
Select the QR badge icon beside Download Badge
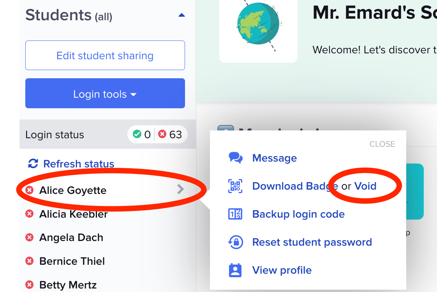tap(235, 186)
